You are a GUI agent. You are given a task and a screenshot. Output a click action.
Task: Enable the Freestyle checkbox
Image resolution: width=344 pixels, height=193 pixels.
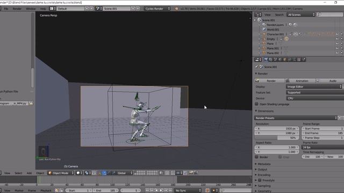260,180
